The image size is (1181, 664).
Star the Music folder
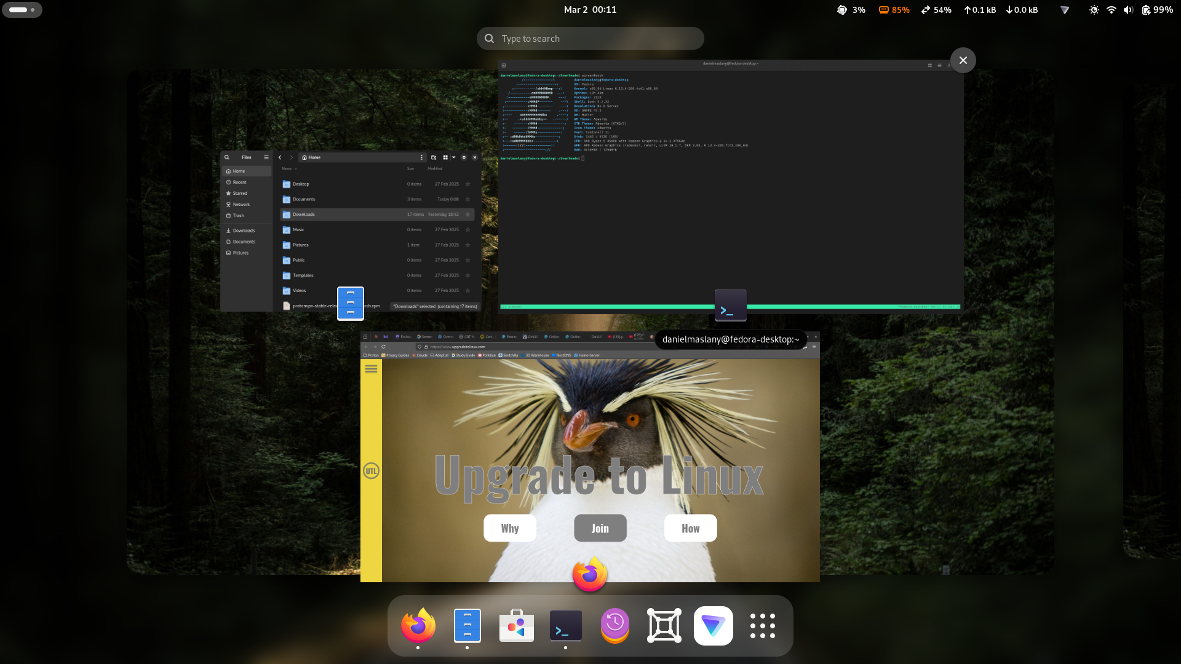[x=467, y=230]
